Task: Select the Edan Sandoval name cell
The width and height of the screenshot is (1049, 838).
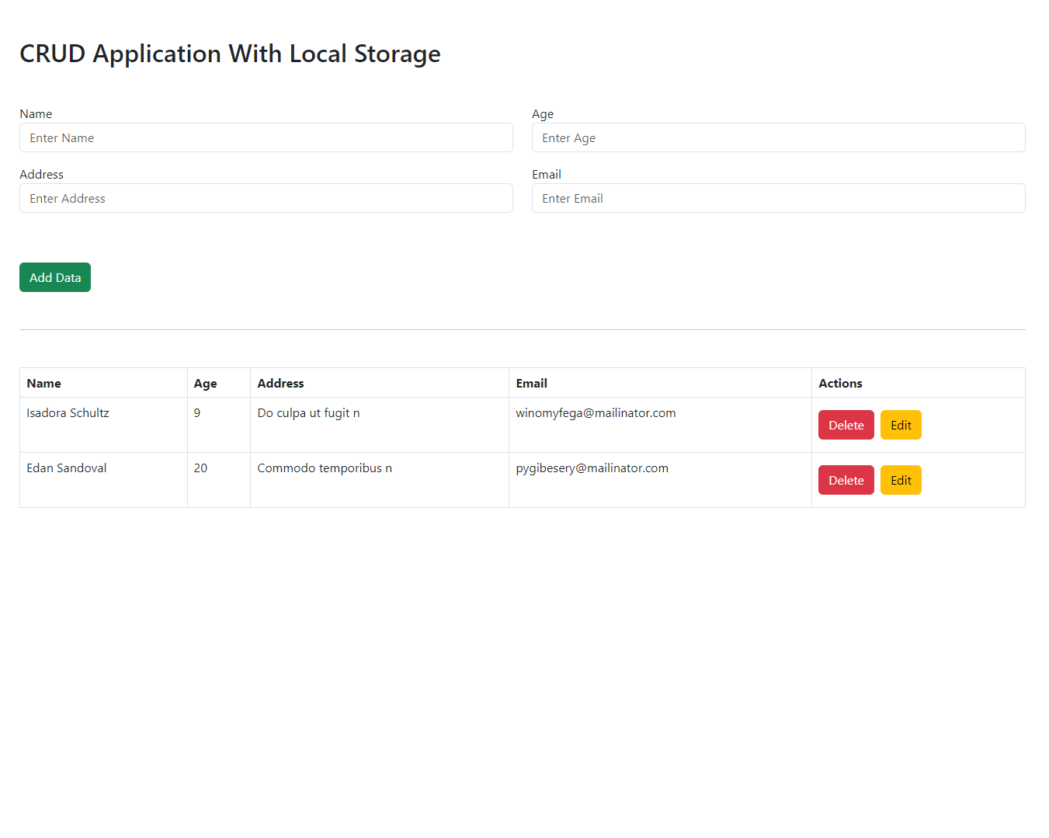Action: [x=67, y=468]
